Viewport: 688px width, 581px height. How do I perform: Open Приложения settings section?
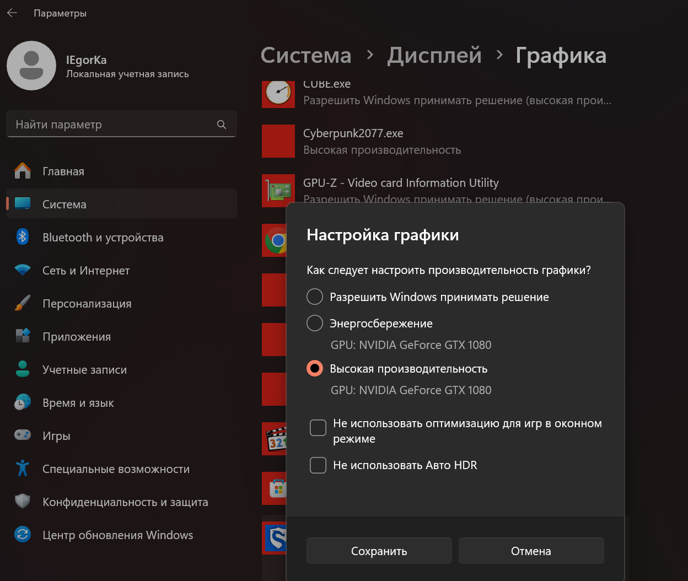click(x=121, y=336)
